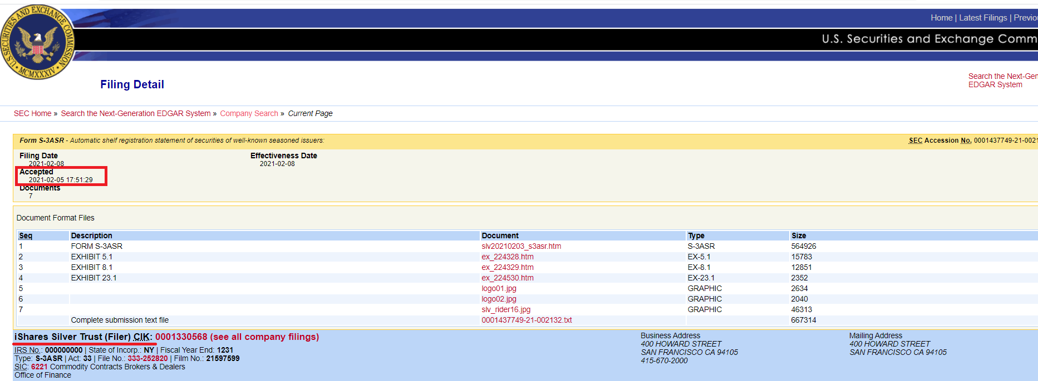Open Latest Filings link
1038x381 pixels.
click(x=983, y=18)
